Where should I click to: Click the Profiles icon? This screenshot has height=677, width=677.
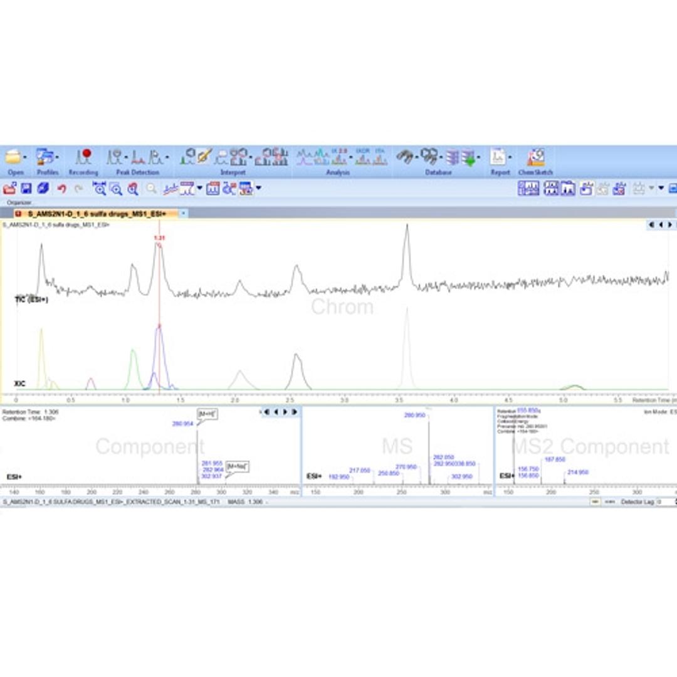(x=45, y=155)
